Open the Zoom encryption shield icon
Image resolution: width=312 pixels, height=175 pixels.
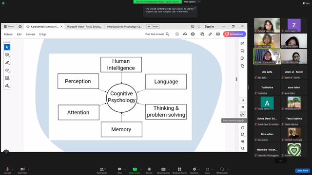pos(3,3)
